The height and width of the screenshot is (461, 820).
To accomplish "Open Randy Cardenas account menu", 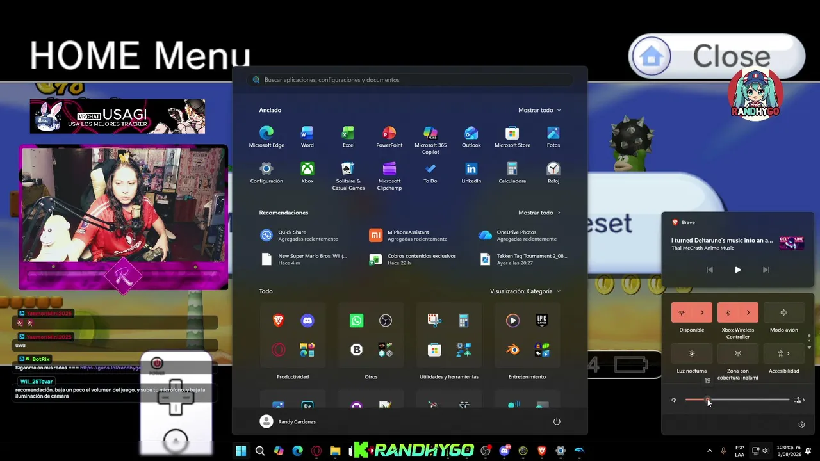I will click(288, 421).
